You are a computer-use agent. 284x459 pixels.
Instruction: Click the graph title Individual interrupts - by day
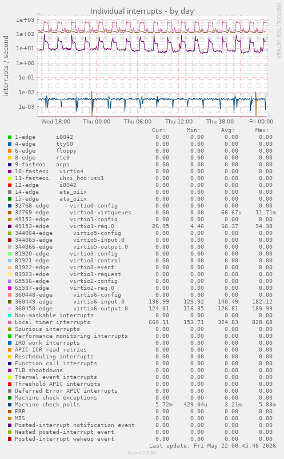[142, 11]
